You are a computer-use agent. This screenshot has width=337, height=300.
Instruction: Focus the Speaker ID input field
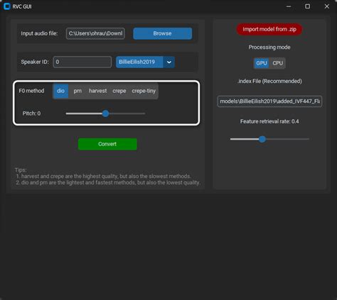coord(82,62)
